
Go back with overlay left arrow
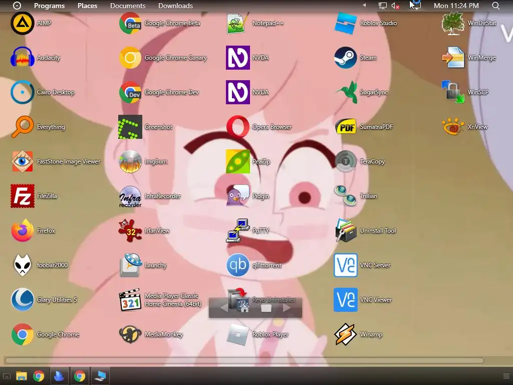pos(224,308)
